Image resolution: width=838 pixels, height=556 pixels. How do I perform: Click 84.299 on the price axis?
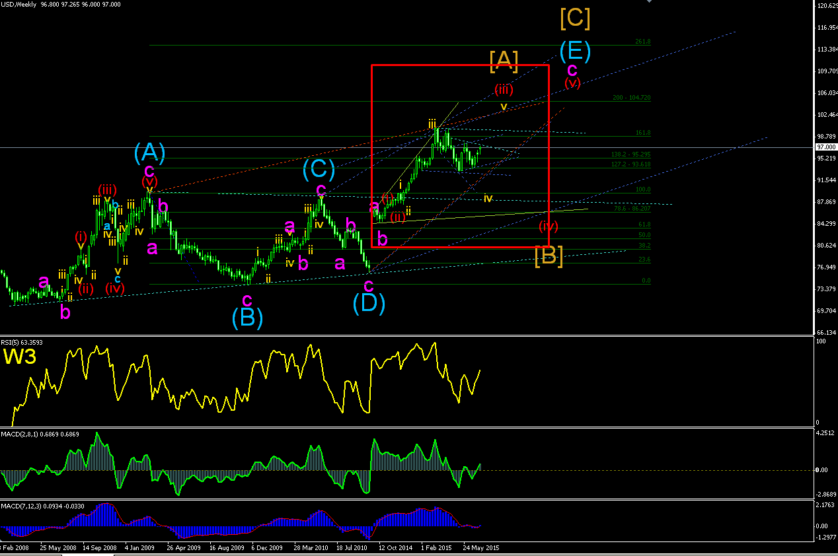click(826, 223)
